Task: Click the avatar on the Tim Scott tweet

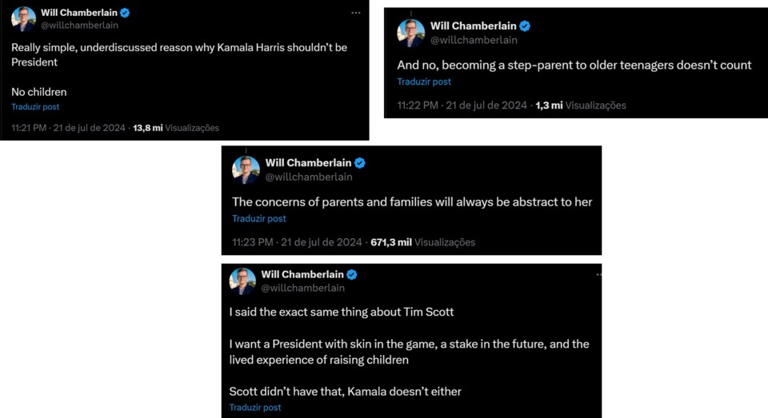Action: click(243, 281)
